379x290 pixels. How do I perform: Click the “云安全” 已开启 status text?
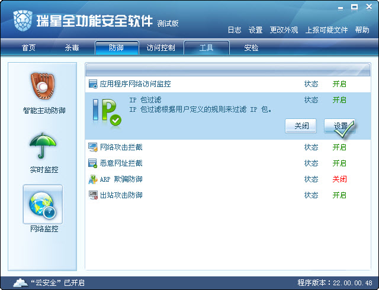click(58, 282)
